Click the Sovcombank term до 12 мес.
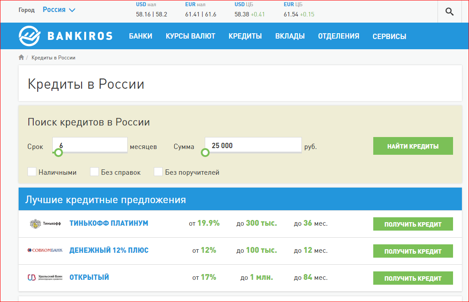 click(x=311, y=250)
